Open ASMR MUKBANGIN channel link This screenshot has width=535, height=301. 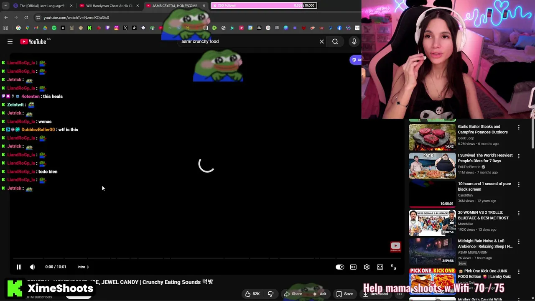click(472, 253)
